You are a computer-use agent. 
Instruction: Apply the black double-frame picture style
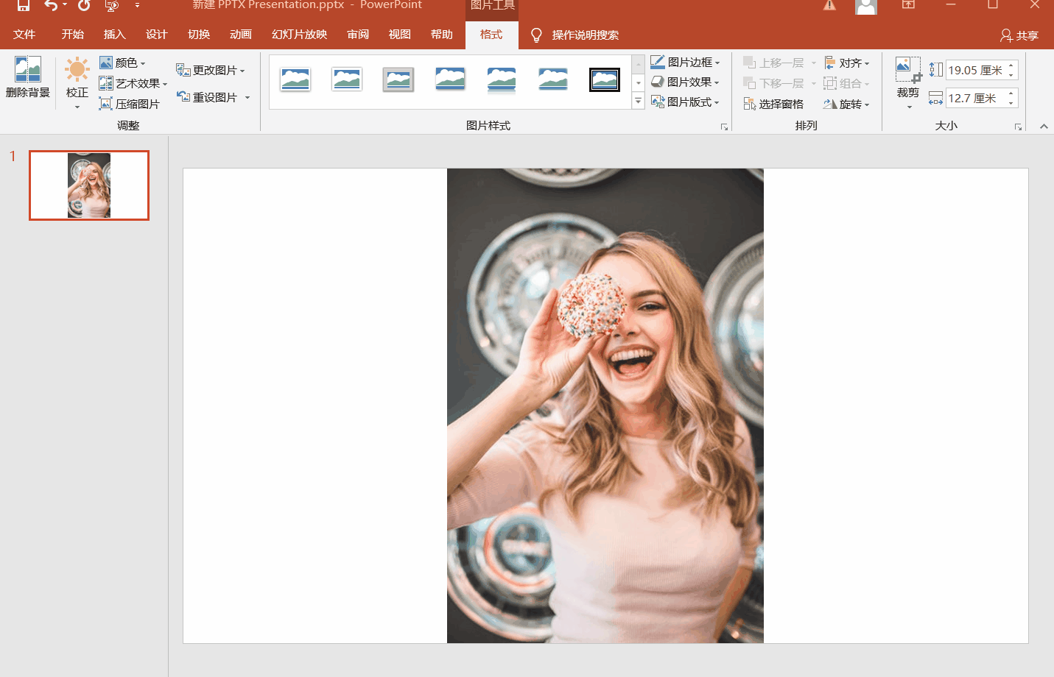click(x=604, y=79)
